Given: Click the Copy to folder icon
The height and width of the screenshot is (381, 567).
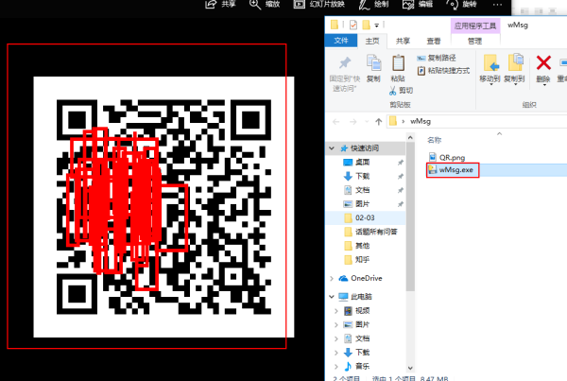Looking at the screenshot, I should pyautogui.click(x=515, y=62).
